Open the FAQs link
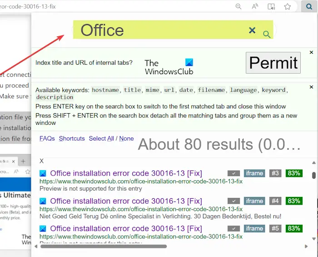 click(47, 138)
